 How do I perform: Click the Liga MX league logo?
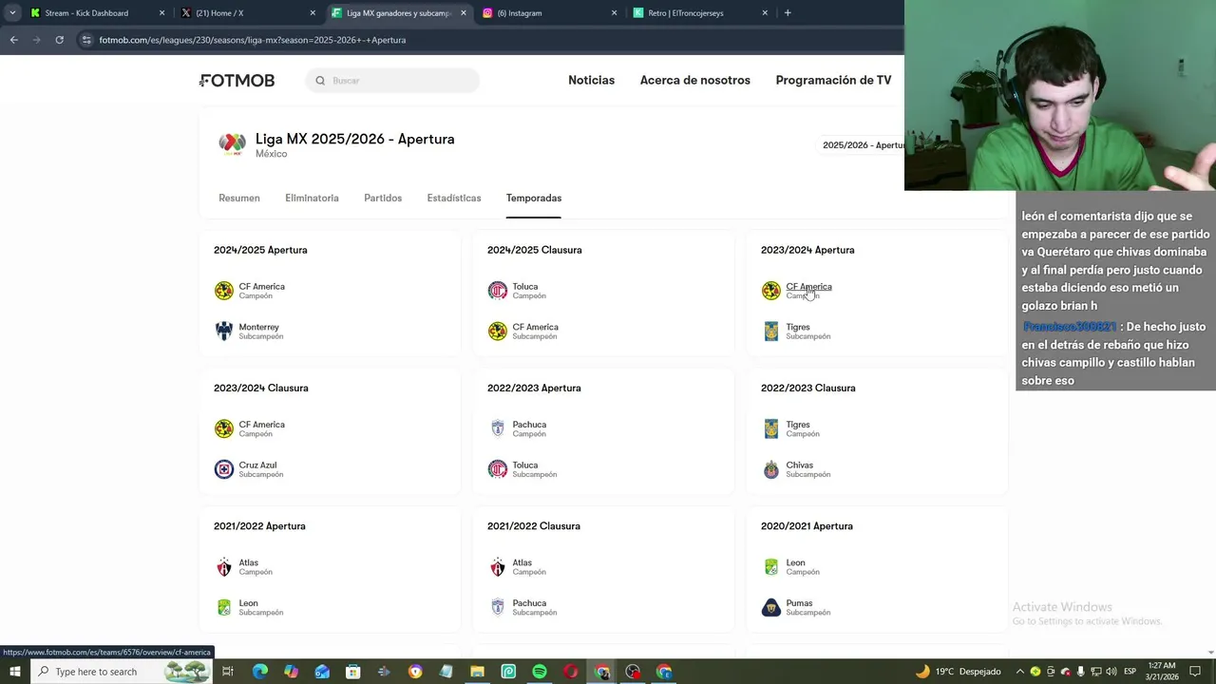point(232,143)
